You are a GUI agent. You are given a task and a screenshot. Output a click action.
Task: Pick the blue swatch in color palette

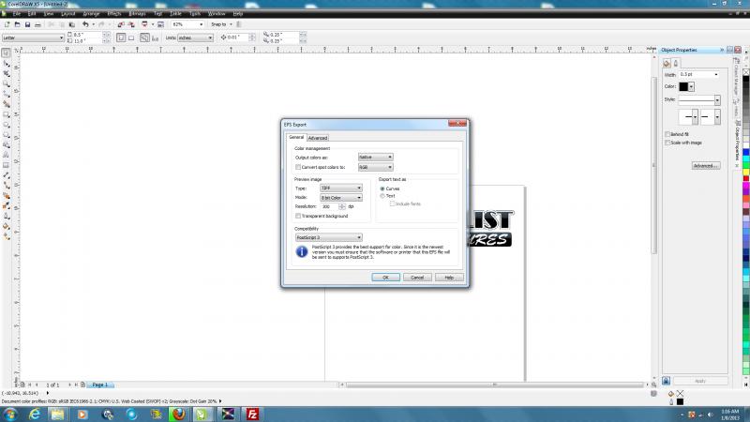[x=745, y=153]
